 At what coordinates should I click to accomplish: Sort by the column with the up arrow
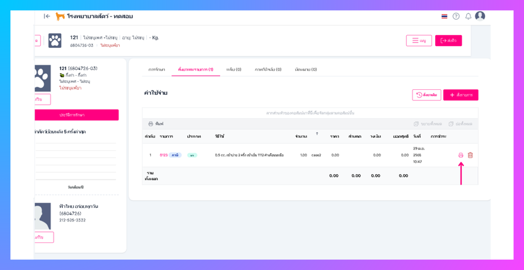coord(317,133)
